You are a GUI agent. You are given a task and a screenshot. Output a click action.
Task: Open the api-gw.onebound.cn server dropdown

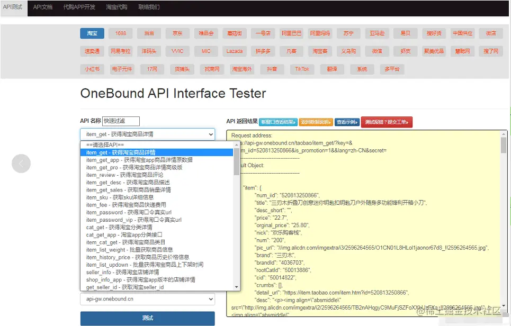coord(147,299)
